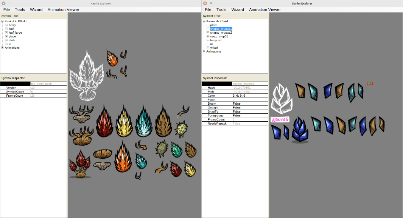Toggle the Foreground property value
Image resolution: width=403 pixels, height=218 pixels.
237,116
